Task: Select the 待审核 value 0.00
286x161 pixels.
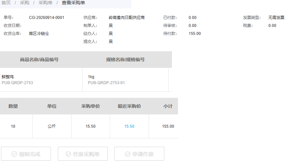Action: [x=193, y=26]
